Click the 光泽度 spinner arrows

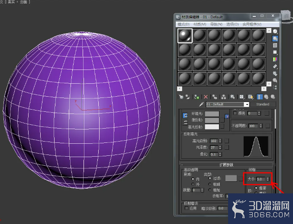(220, 148)
